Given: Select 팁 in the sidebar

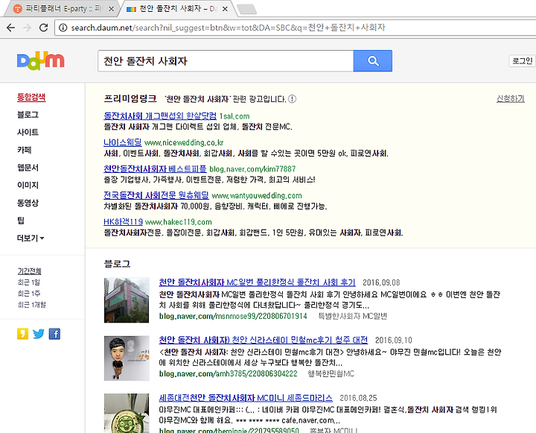Looking at the screenshot, I should 21,221.
